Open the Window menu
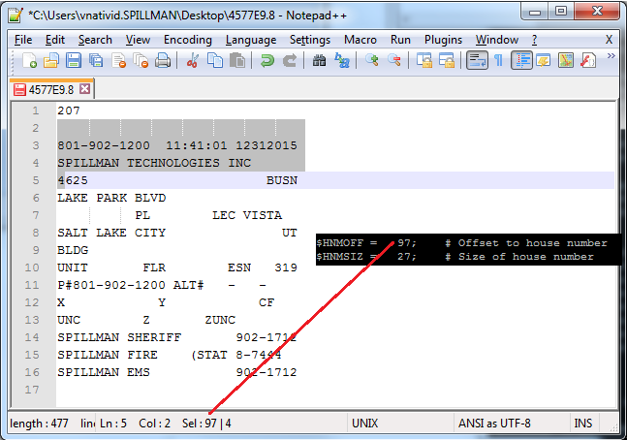 click(497, 40)
